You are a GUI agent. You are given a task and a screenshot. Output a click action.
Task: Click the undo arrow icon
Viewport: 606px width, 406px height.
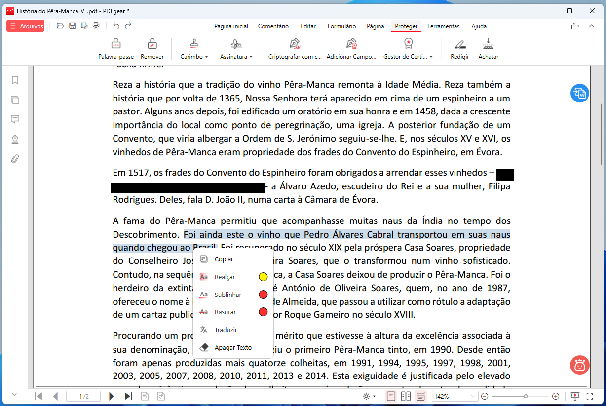point(116,26)
